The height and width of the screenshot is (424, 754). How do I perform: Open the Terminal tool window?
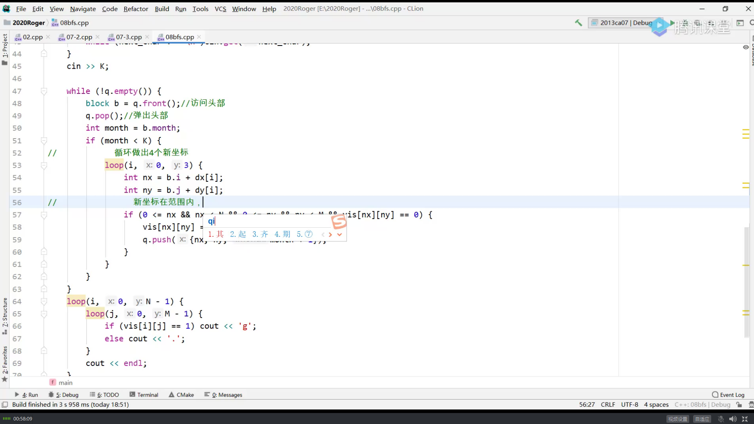coord(144,395)
